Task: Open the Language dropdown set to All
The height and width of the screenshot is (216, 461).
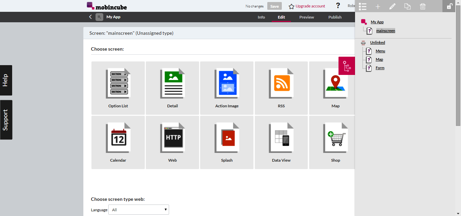Action: [x=139, y=210]
